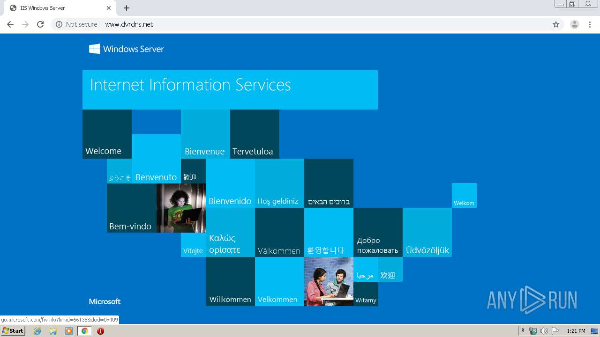This screenshot has width=600, height=337.
Task: Click the Microsoft logo text
Action: tap(105, 301)
